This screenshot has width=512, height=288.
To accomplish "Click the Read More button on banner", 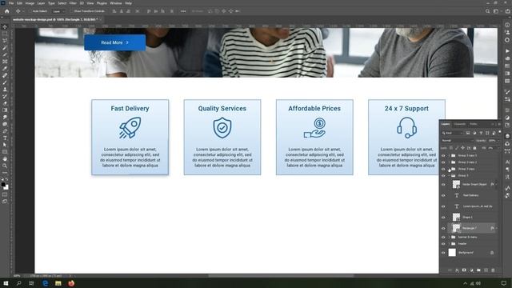I will click(115, 42).
